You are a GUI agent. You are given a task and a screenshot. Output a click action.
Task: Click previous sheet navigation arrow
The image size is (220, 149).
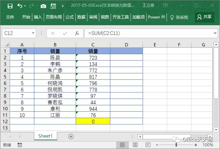tap(10, 136)
